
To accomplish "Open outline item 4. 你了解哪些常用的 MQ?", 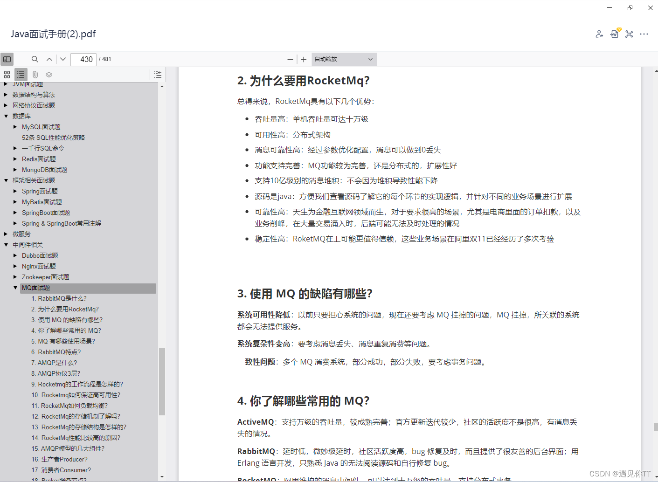I will tap(66, 331).
